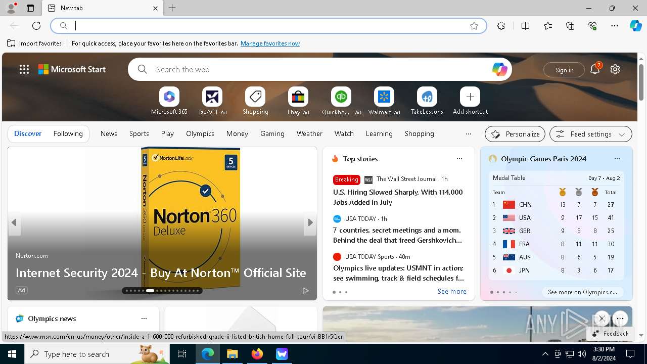
Task: Open the TaxACT shortcut
Action: tap(212, 101)
